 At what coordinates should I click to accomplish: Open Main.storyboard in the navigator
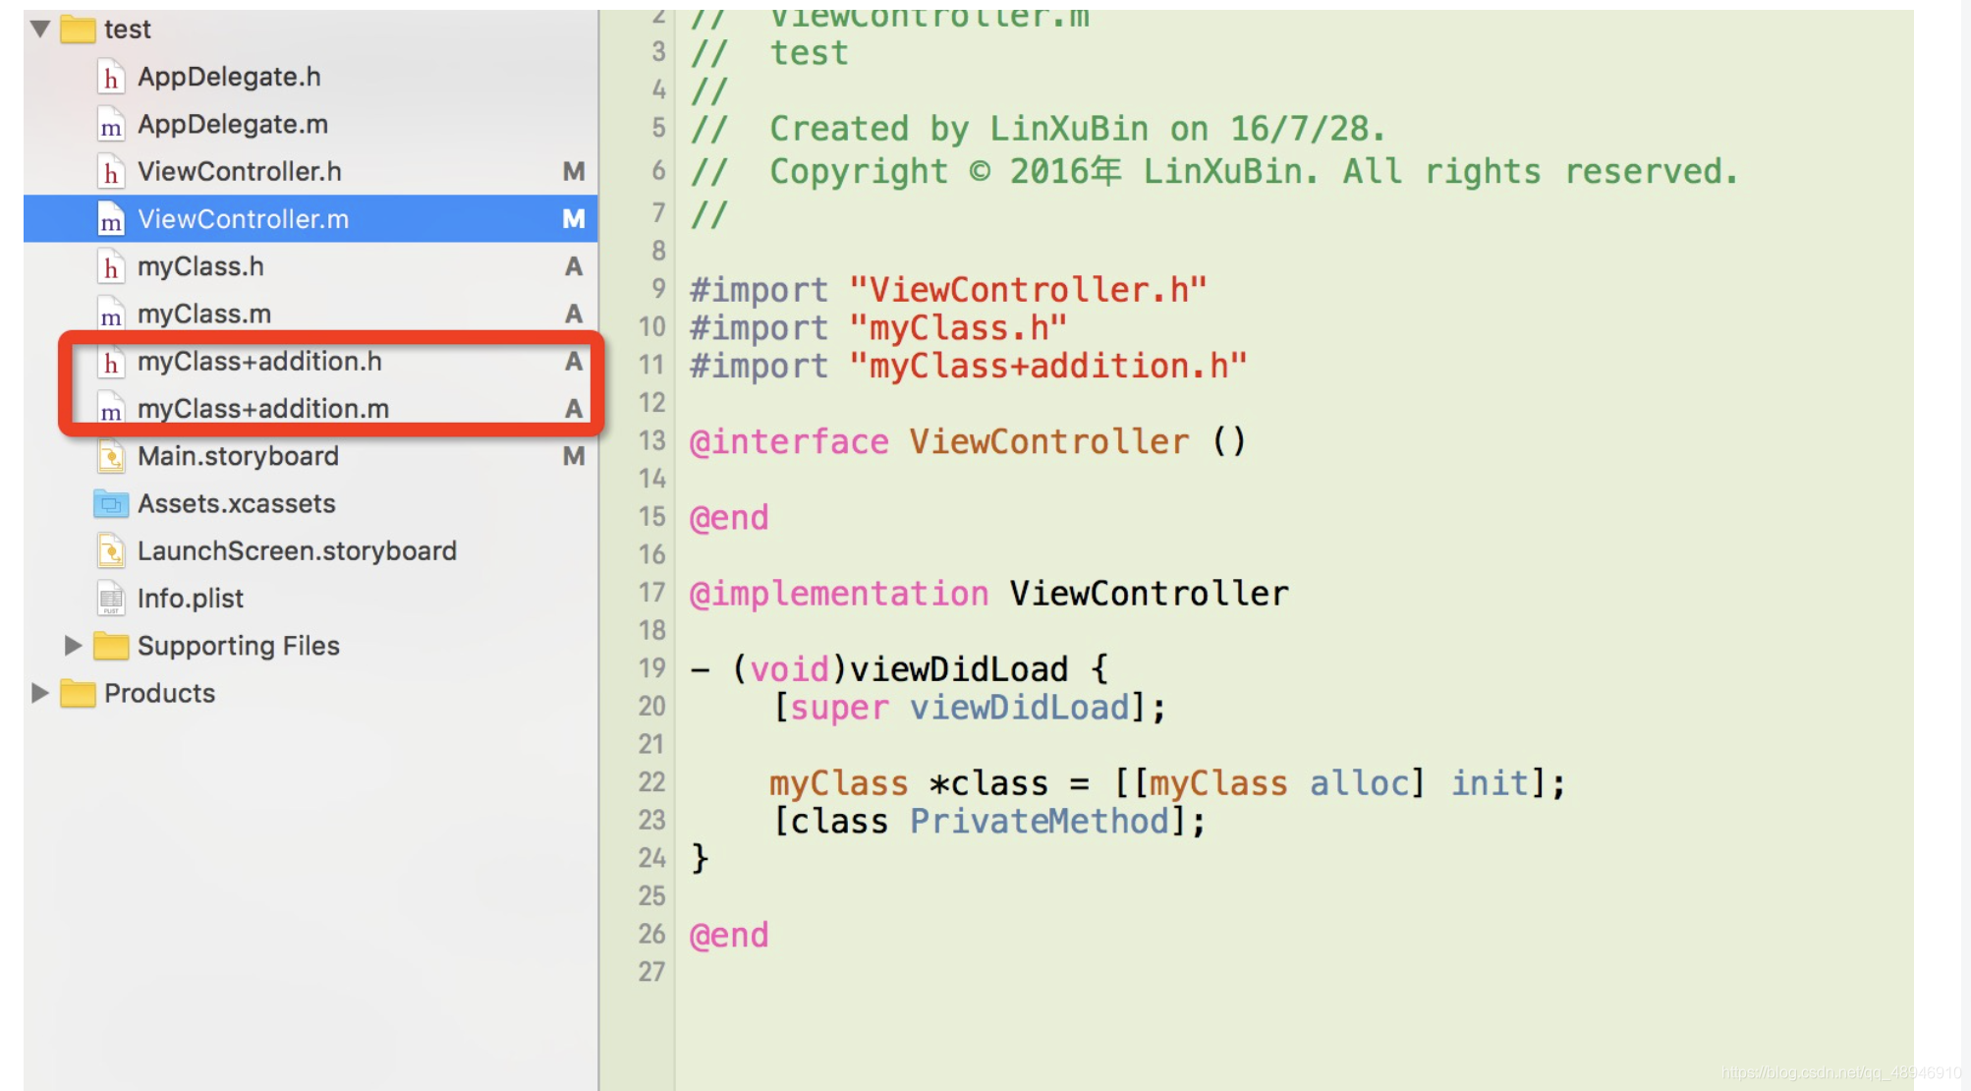click(x=238, y=456)
